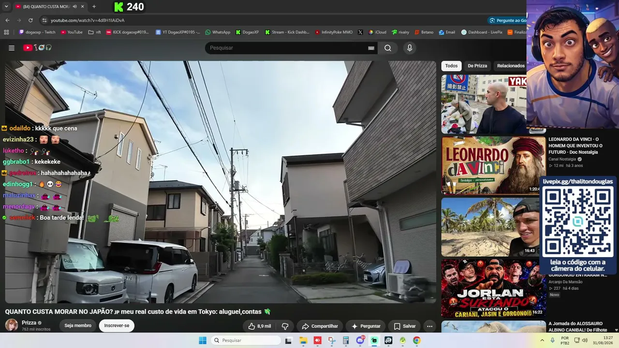Open the X (Twitter) bookmark icon
Image resolution: width=619 pixels, height=348 pixels.
(360, 32)
